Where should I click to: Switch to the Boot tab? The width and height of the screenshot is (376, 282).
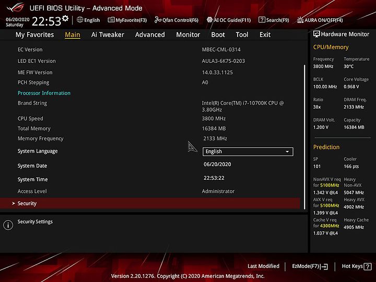[x=218, y=35]
